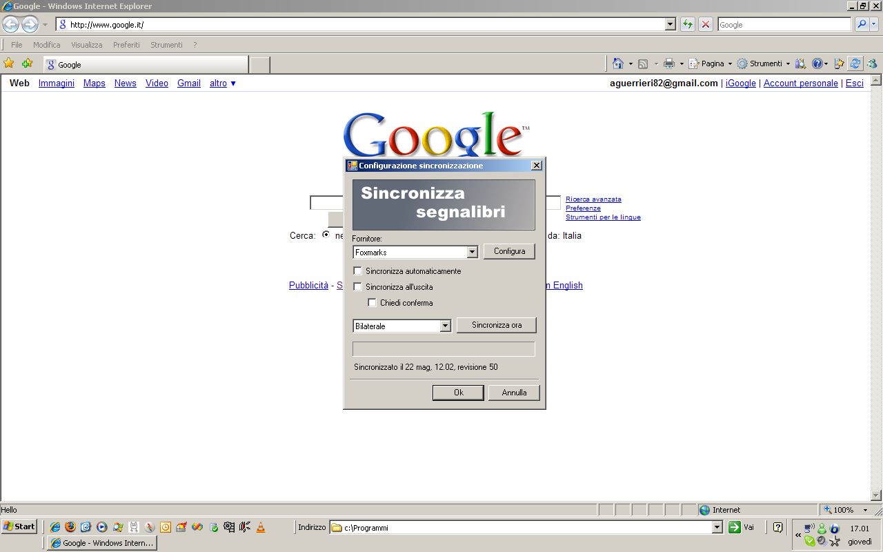This screenshot has height=552, width=883.
Task: Click the orange clock quick launch icon
Action: coord(166,527)
